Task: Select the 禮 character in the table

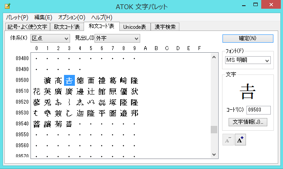Action: [x=102, y=80]
